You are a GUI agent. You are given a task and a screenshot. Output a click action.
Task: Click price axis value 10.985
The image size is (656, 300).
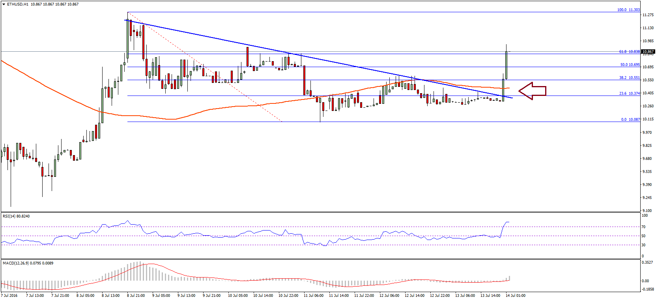click(x=648, y=41)
